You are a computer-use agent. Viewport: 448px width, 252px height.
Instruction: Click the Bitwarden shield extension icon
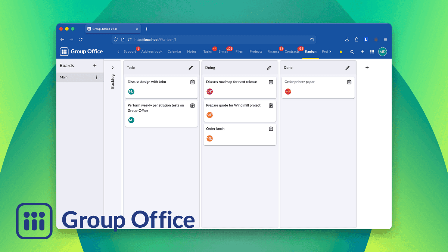coord(366,39)
